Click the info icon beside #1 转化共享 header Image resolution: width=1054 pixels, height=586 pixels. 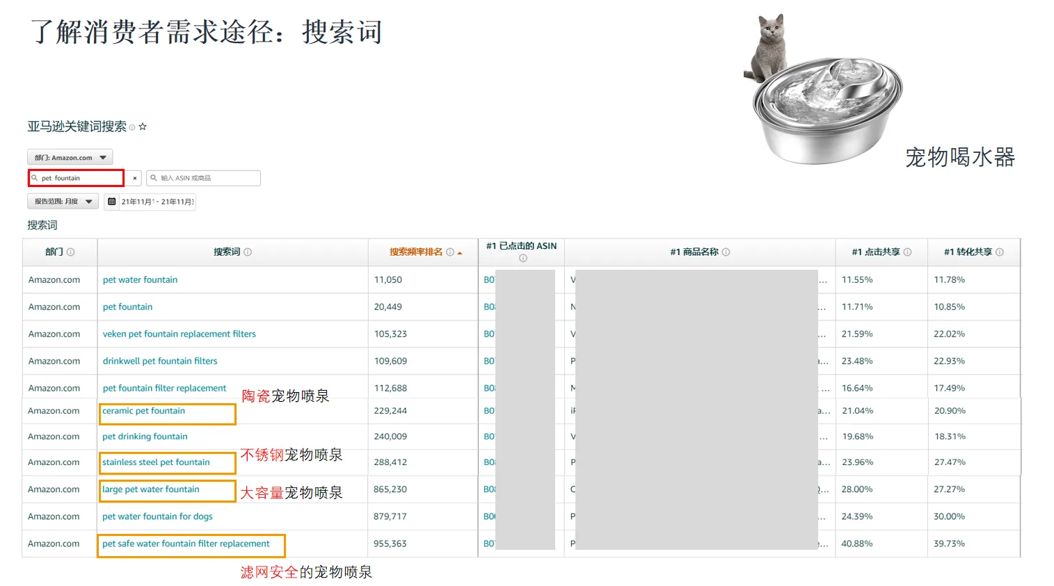(1000, 252)
